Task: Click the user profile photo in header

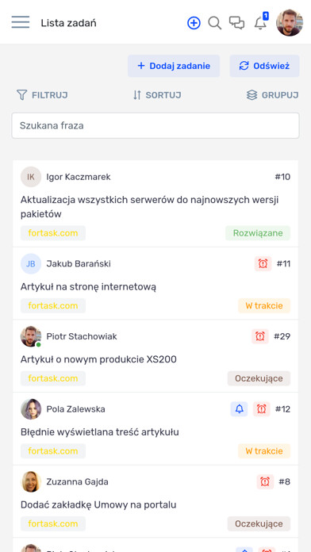Action: pos(290,22)
